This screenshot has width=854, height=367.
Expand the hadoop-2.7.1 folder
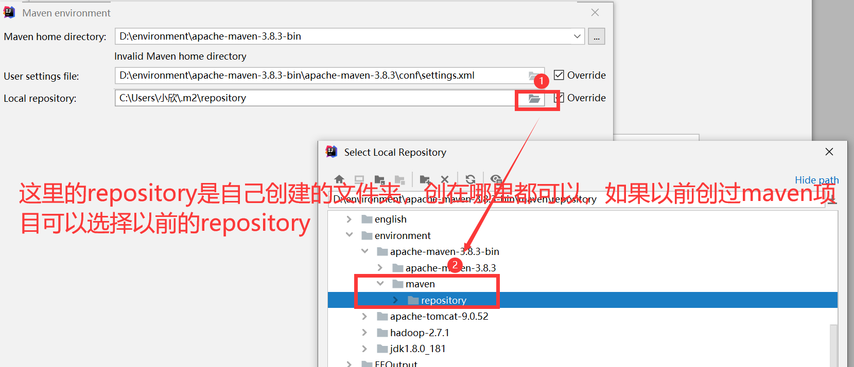coord(364,333)
